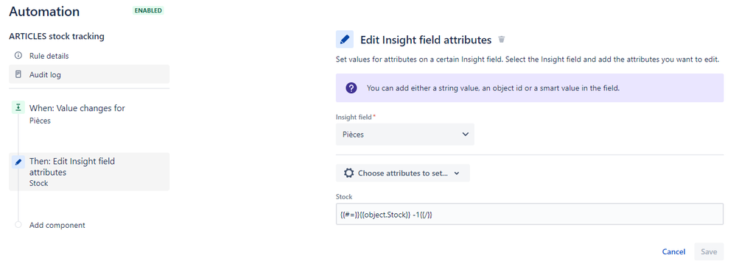Click Add component text

57,225
